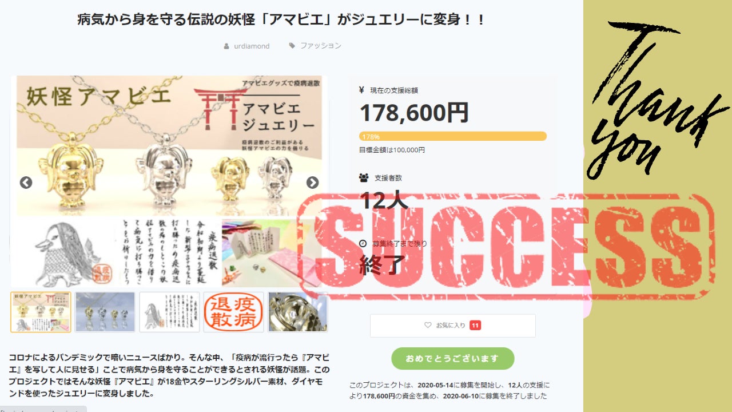Screen dimensions: 732x412
Task: Click the favorites count badge showing 11
Action: [475, 326]
